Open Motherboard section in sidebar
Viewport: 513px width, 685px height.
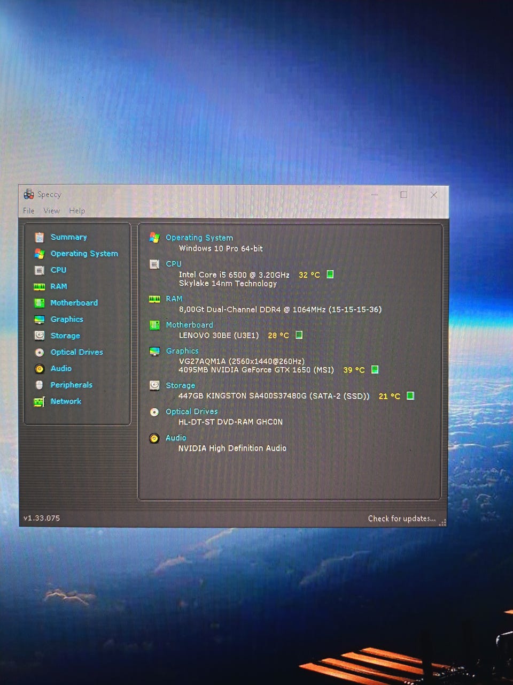[x=74, y=303]
